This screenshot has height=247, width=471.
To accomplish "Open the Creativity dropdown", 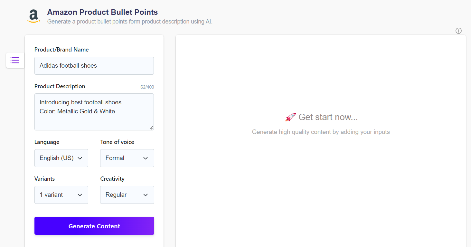I will (127, 195).
